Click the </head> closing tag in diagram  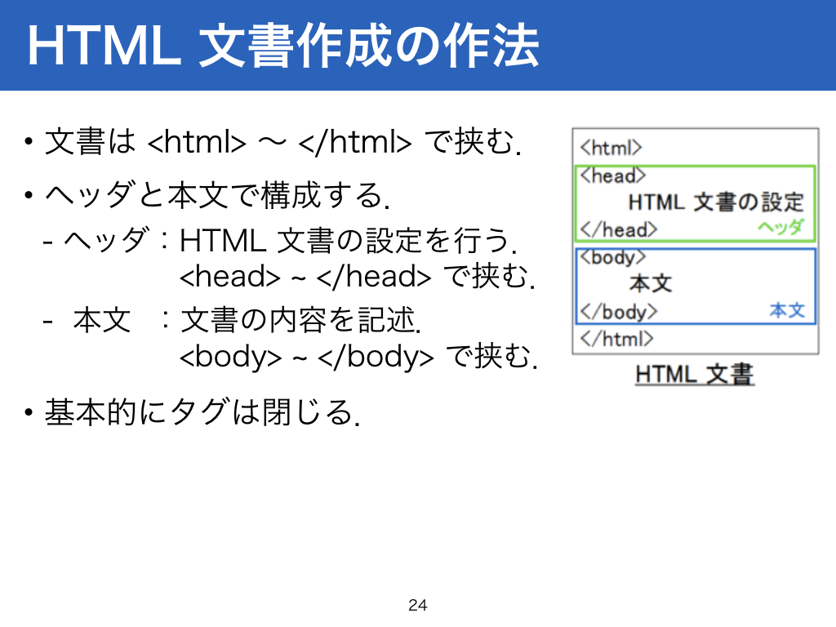click(619, 229)
